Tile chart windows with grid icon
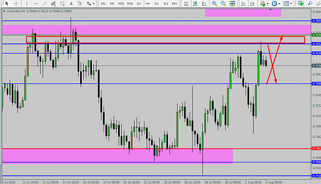 coord(232,4)
